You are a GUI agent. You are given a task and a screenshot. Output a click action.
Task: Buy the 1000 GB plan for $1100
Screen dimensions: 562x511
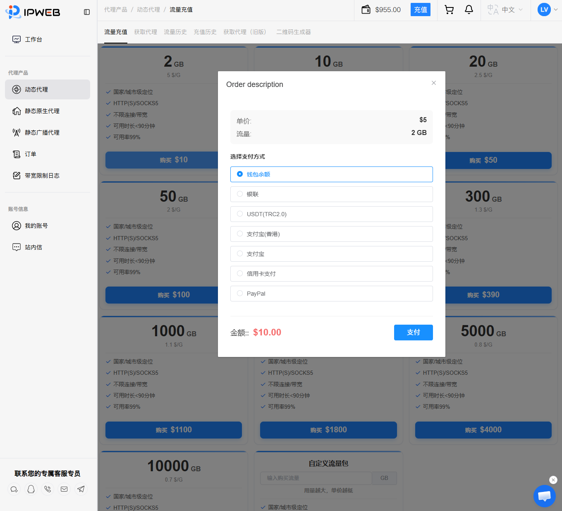(174, 430)
